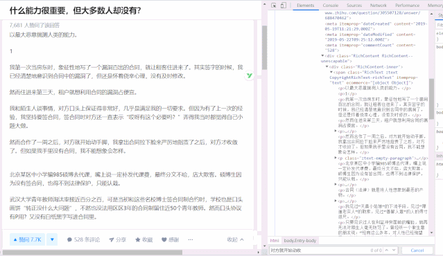This screenshot has height=256, width=443.
Task: Click the Elements panel scroll-up arrow
Action: [x=431, y=14]
